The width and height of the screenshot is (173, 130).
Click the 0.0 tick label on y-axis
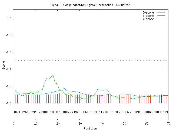tap(9, 103)
